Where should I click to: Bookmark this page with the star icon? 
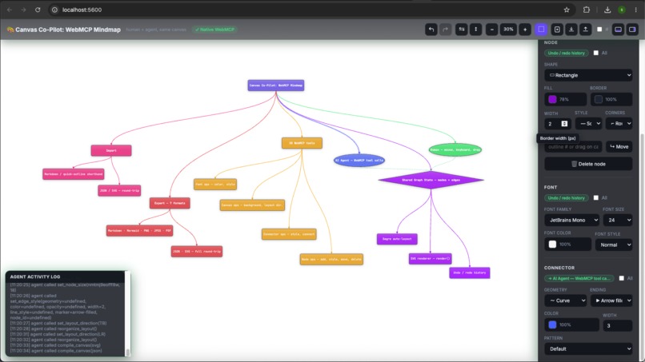(567, 10)
